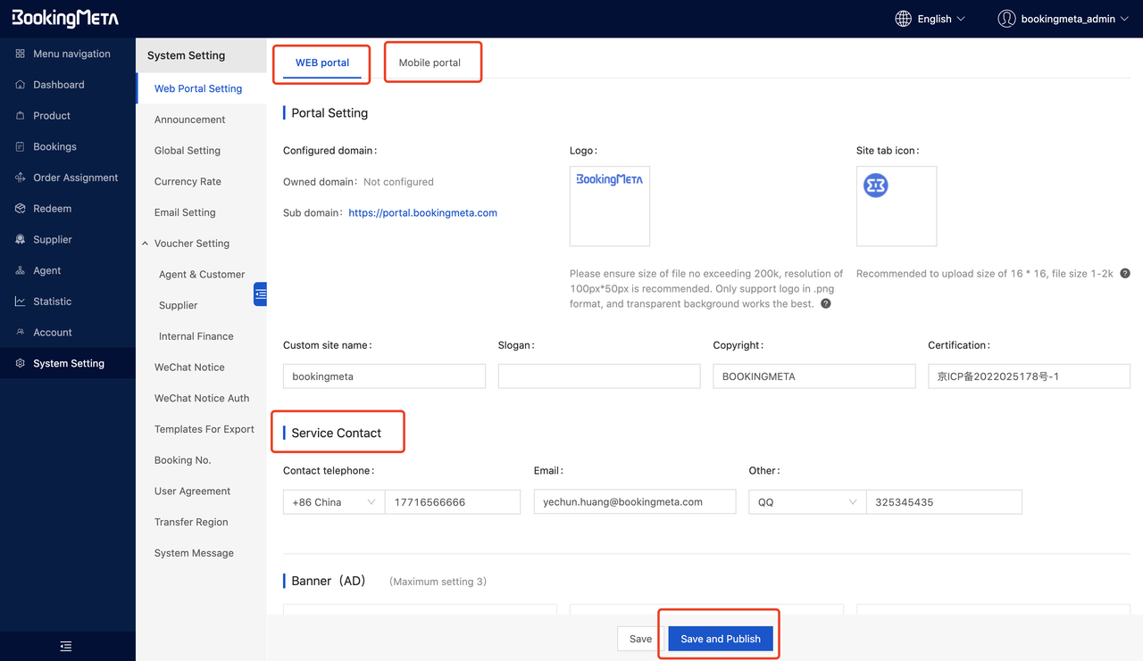Open the +86 China country code dropdown
1143x661 pixels.
(333, 502)
